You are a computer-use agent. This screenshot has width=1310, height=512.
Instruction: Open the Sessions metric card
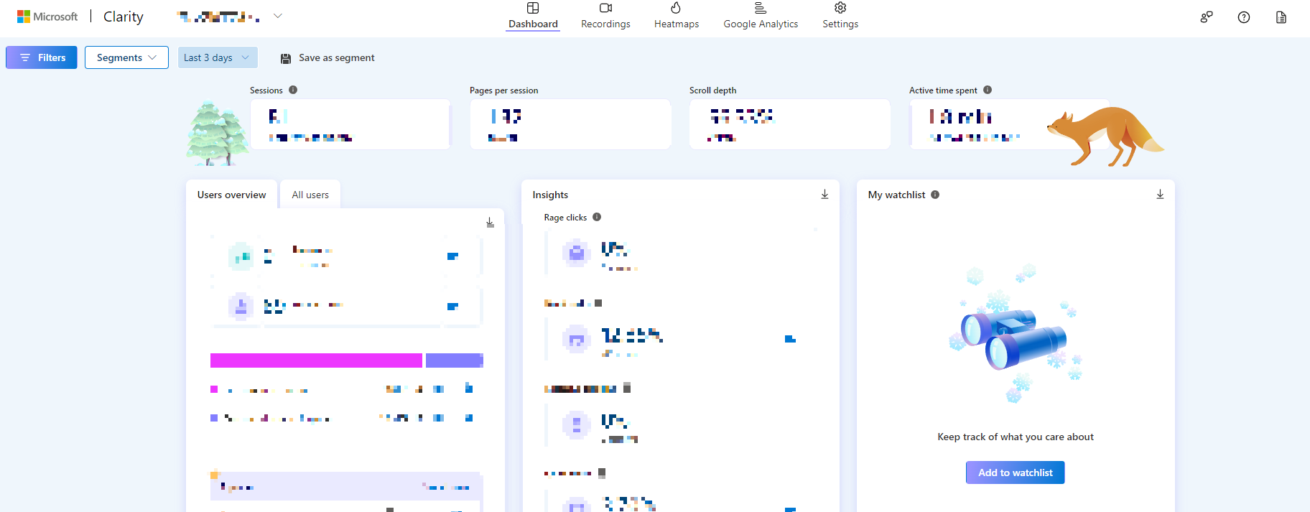point(350,124)
